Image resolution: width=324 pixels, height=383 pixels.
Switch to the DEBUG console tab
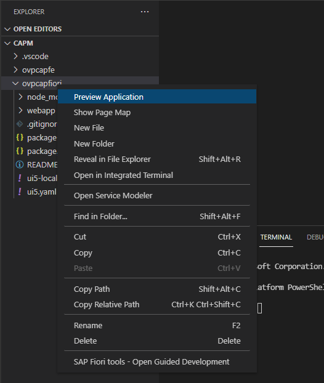click(315, 237)
